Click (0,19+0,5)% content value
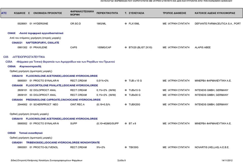This screenshot has height=162, width=243. (103, 105)
